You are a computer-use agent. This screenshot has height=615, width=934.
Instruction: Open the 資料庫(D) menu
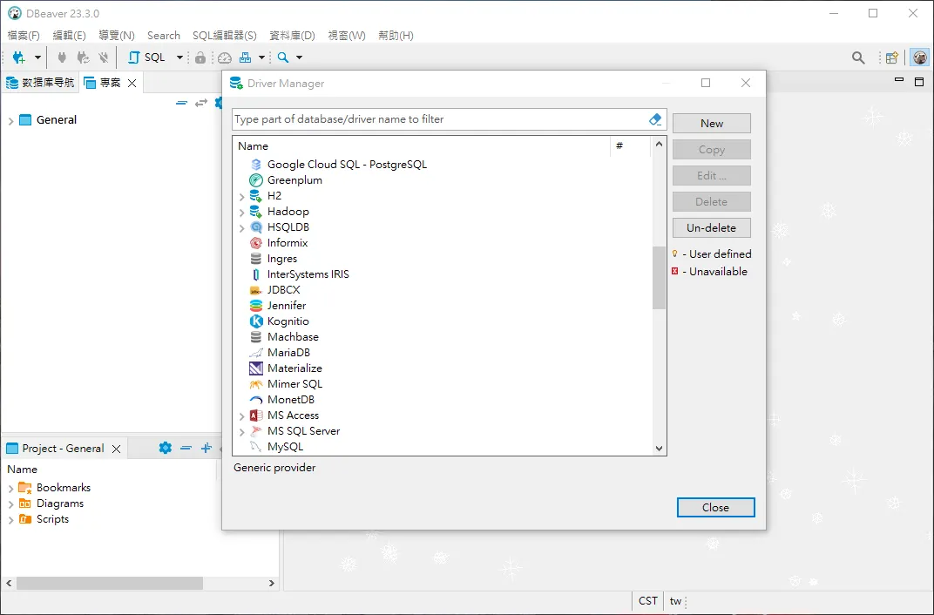click(292, 35)
